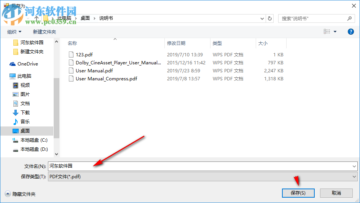
Task: Click the 音乐 note icon
Action: coord(16,121)
